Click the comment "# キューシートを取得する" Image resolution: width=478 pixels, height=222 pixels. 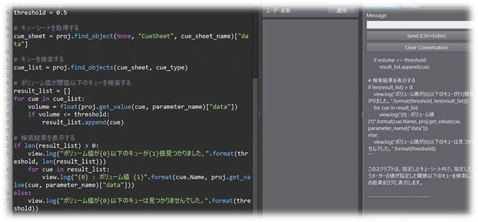[47, 28]
